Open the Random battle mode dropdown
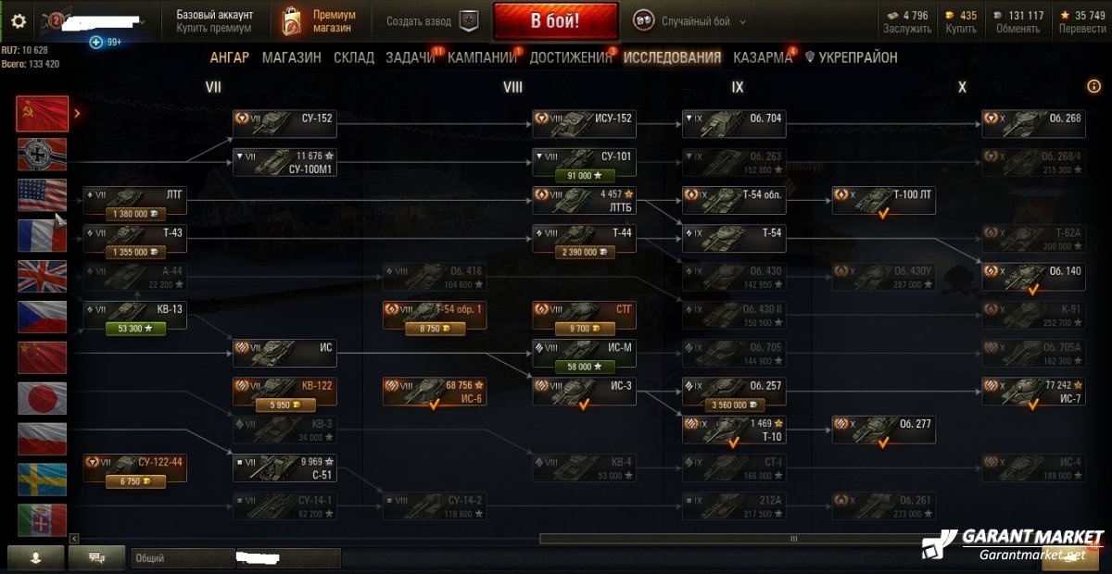The height and width of the screenshot is (574, 1112). (690, 21)
